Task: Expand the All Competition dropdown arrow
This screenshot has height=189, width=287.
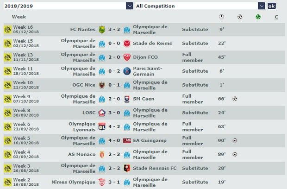Action: (x=262, y=6)
